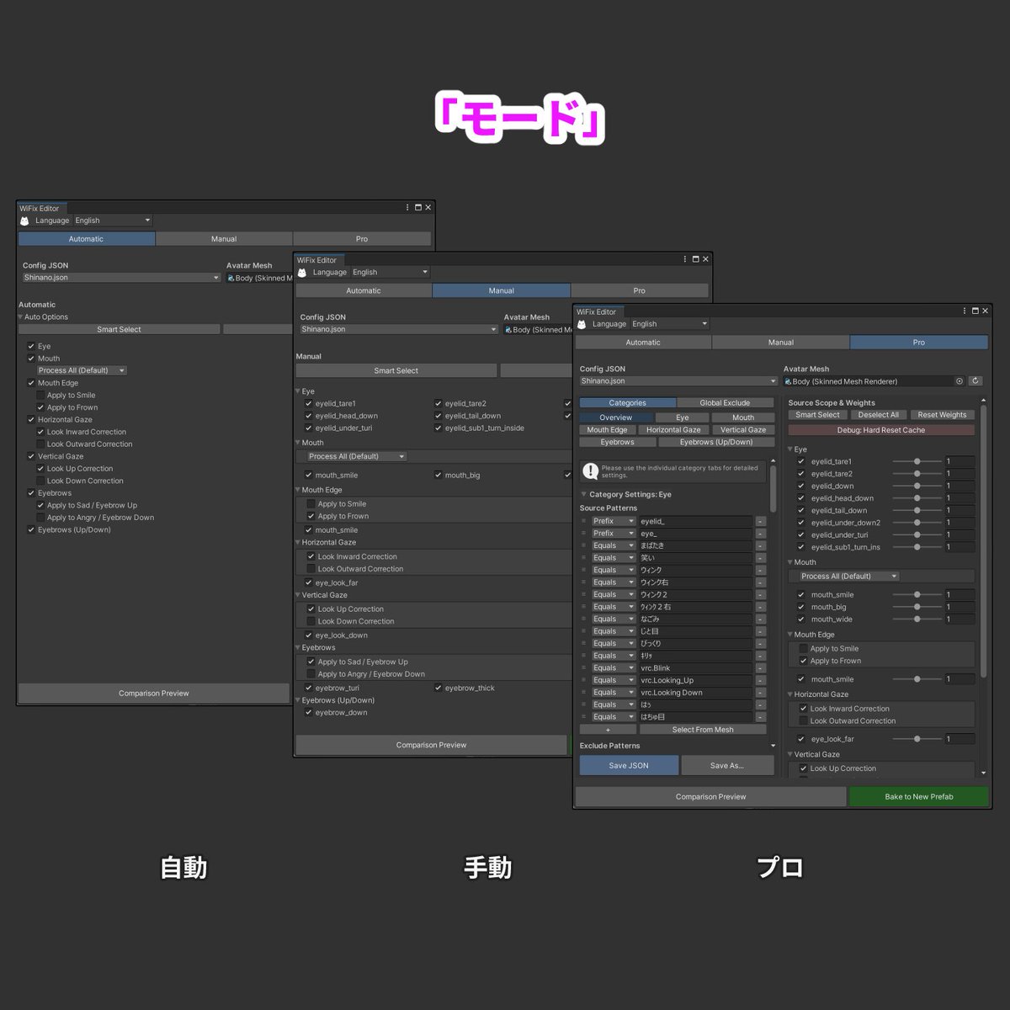Remove the ウィンク右 pattern with minus button
The width and height of the screenshot is (1010, 1010).
760,582
